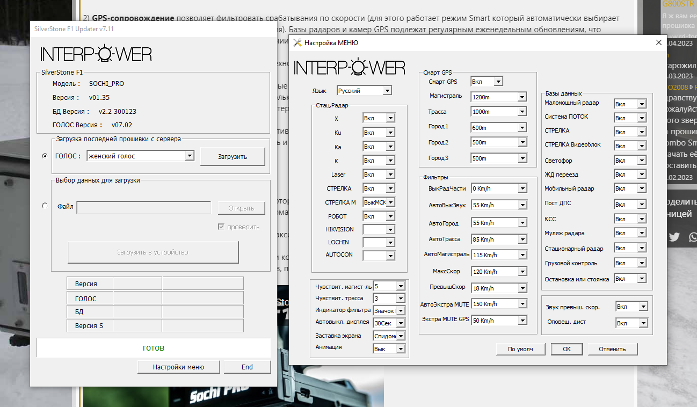Open the Язык language dropdown
The height and width of the screenshot is (407, 697).
click(x=387, y=91)
